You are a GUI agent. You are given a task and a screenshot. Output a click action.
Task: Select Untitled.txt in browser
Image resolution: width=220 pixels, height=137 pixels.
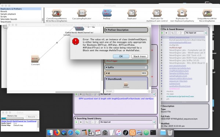point(175,89)
